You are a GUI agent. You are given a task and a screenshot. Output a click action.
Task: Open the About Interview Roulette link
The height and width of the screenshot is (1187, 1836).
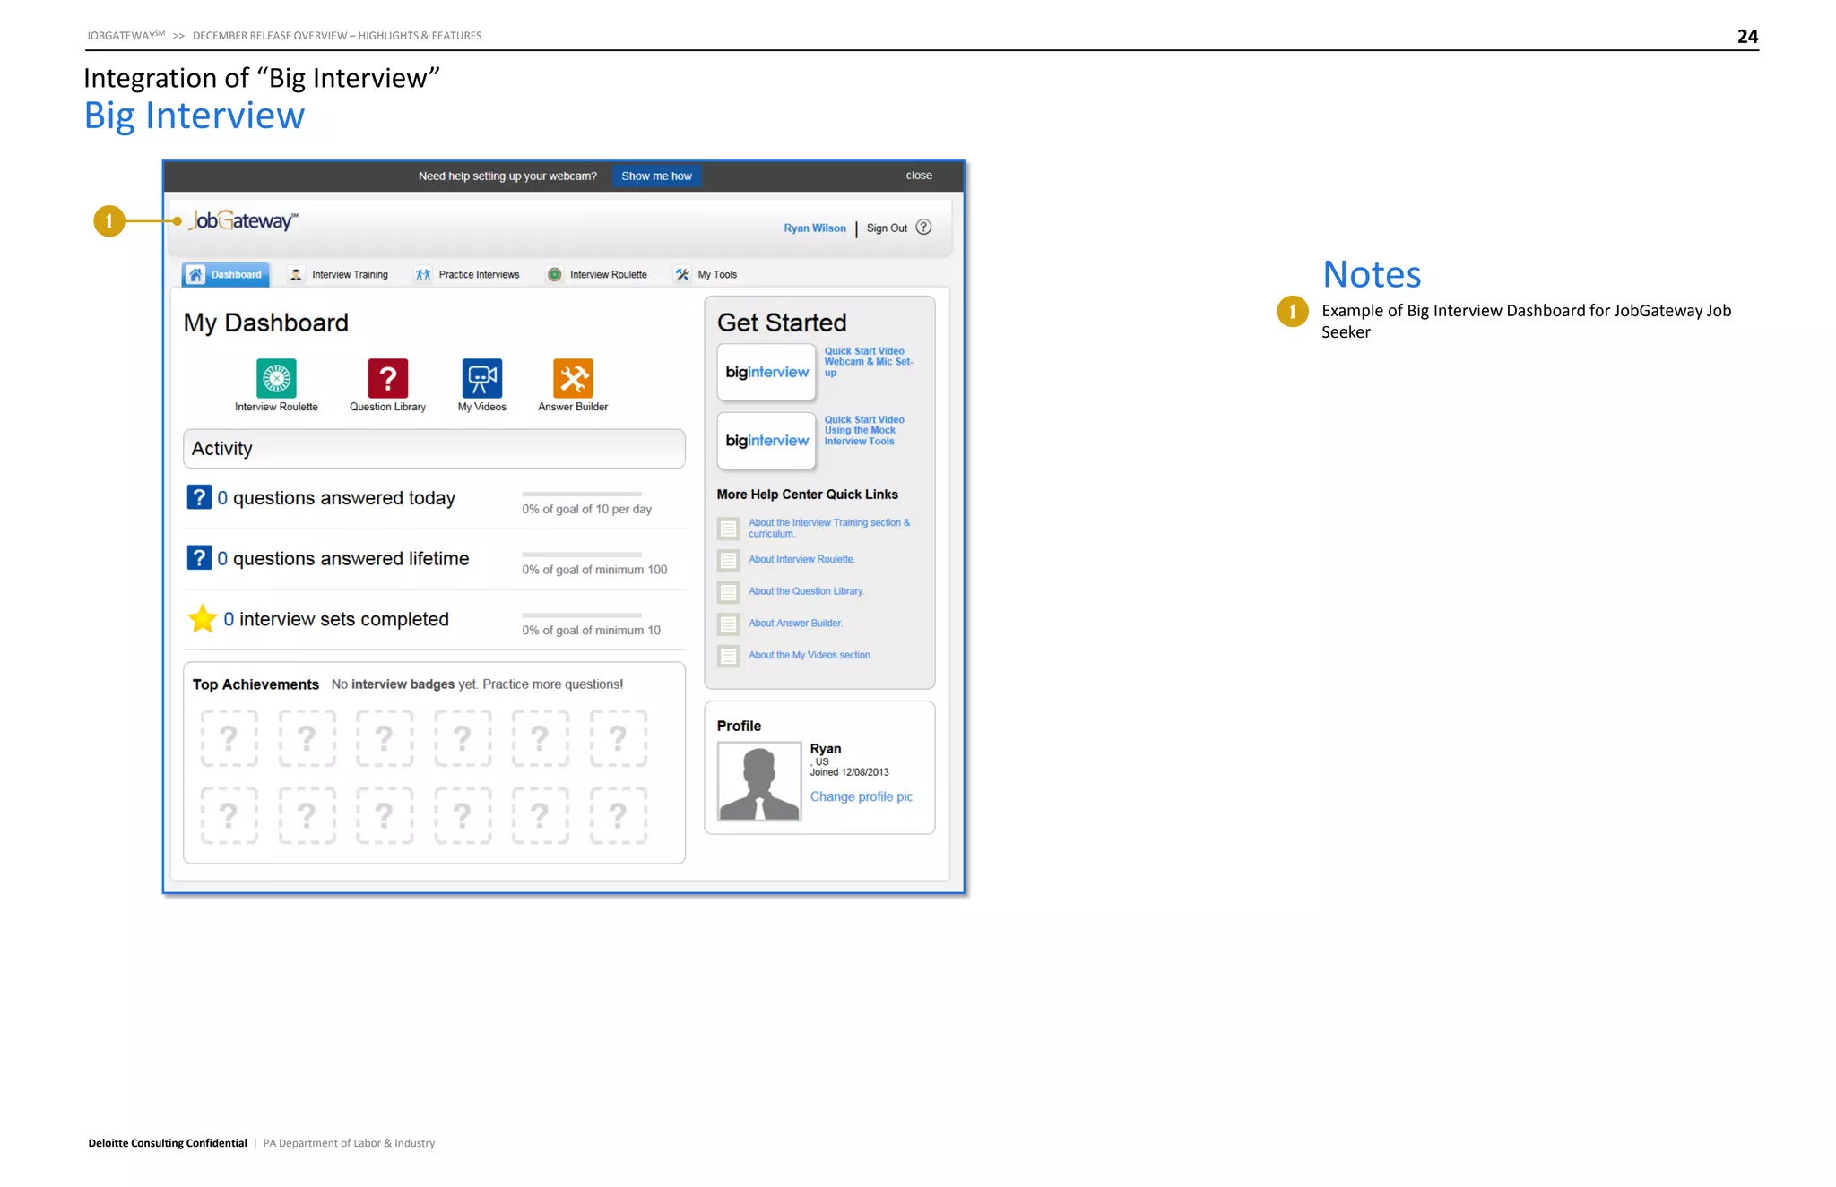pos(801,559)
